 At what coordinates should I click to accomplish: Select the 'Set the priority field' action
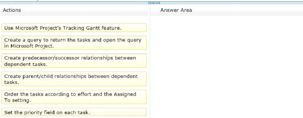tap(74, 112)
